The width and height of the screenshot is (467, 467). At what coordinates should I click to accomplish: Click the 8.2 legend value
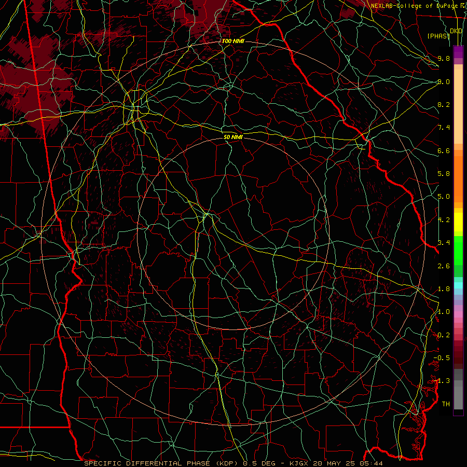(x=444, y=104)
